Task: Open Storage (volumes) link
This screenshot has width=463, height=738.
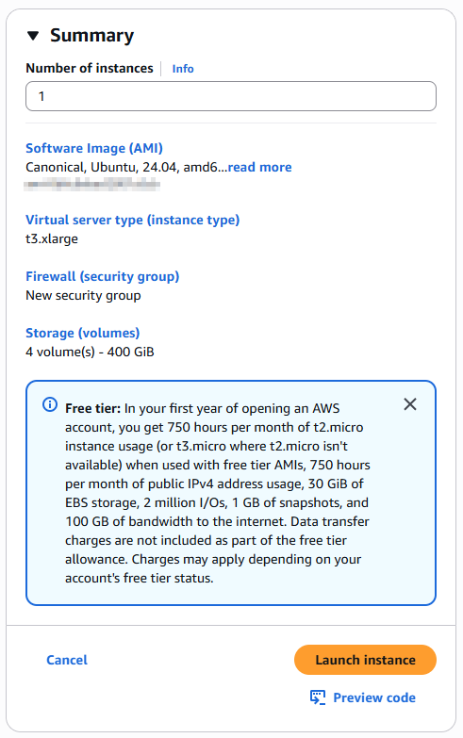Action: click(82, 333)
